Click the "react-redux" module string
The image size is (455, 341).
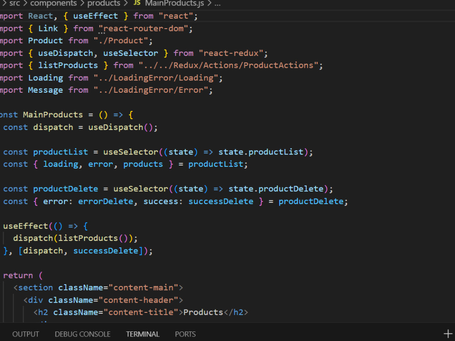click(x=231, y=53)
